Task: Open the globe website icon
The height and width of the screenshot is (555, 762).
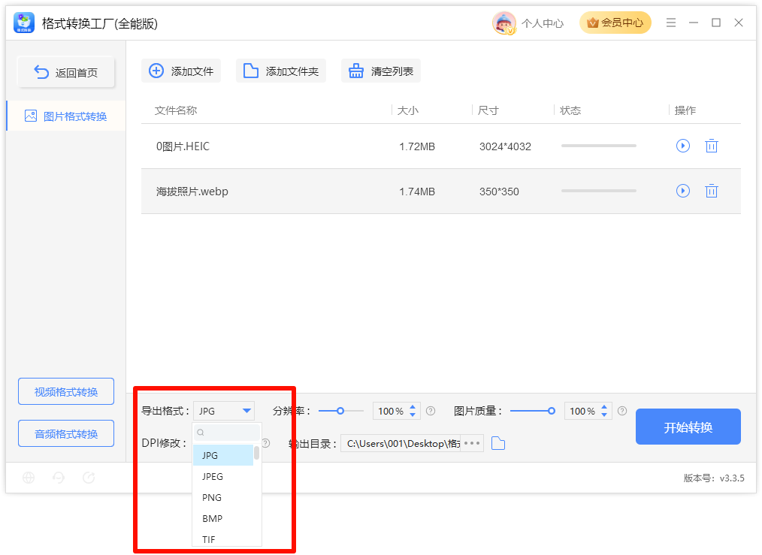Action: pyautogui.click(x=29, y=478)
